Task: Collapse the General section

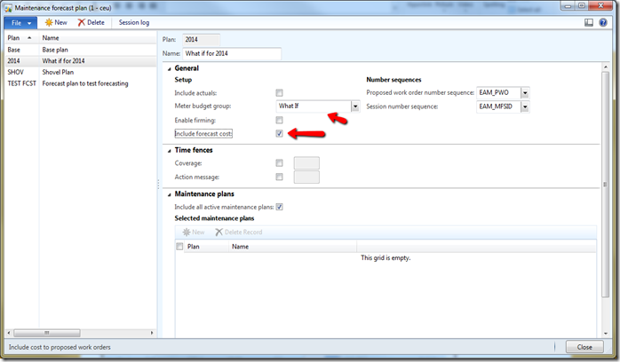Action: (x=170, y=68)
